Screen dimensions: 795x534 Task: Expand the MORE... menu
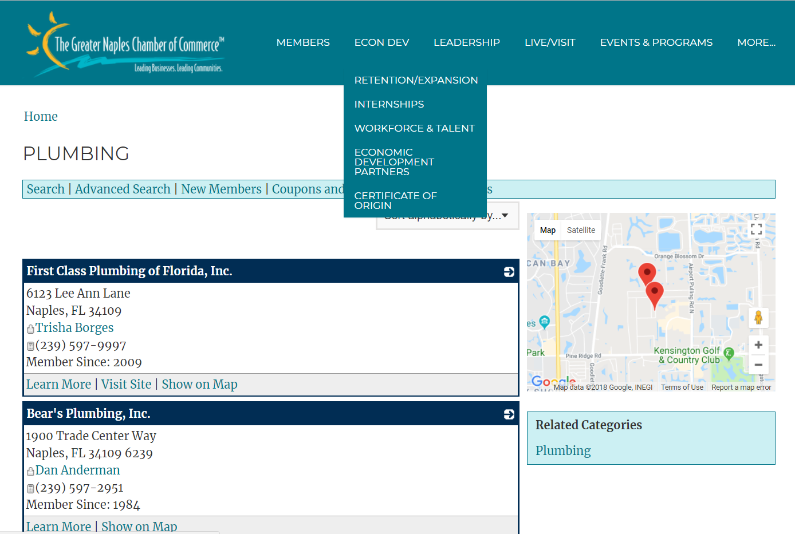(x=756, y=42)
